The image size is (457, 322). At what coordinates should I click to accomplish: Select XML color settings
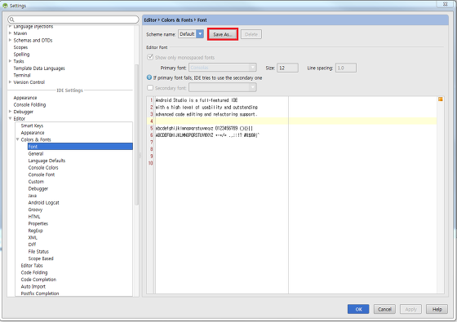pyautogui.click(x=33, y=237)
